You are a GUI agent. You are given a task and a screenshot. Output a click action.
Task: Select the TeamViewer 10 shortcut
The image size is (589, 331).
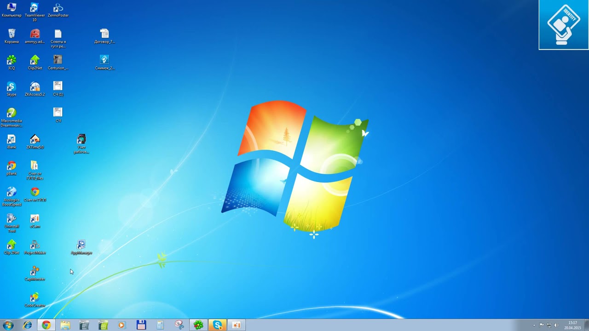(x=35, y=12)
